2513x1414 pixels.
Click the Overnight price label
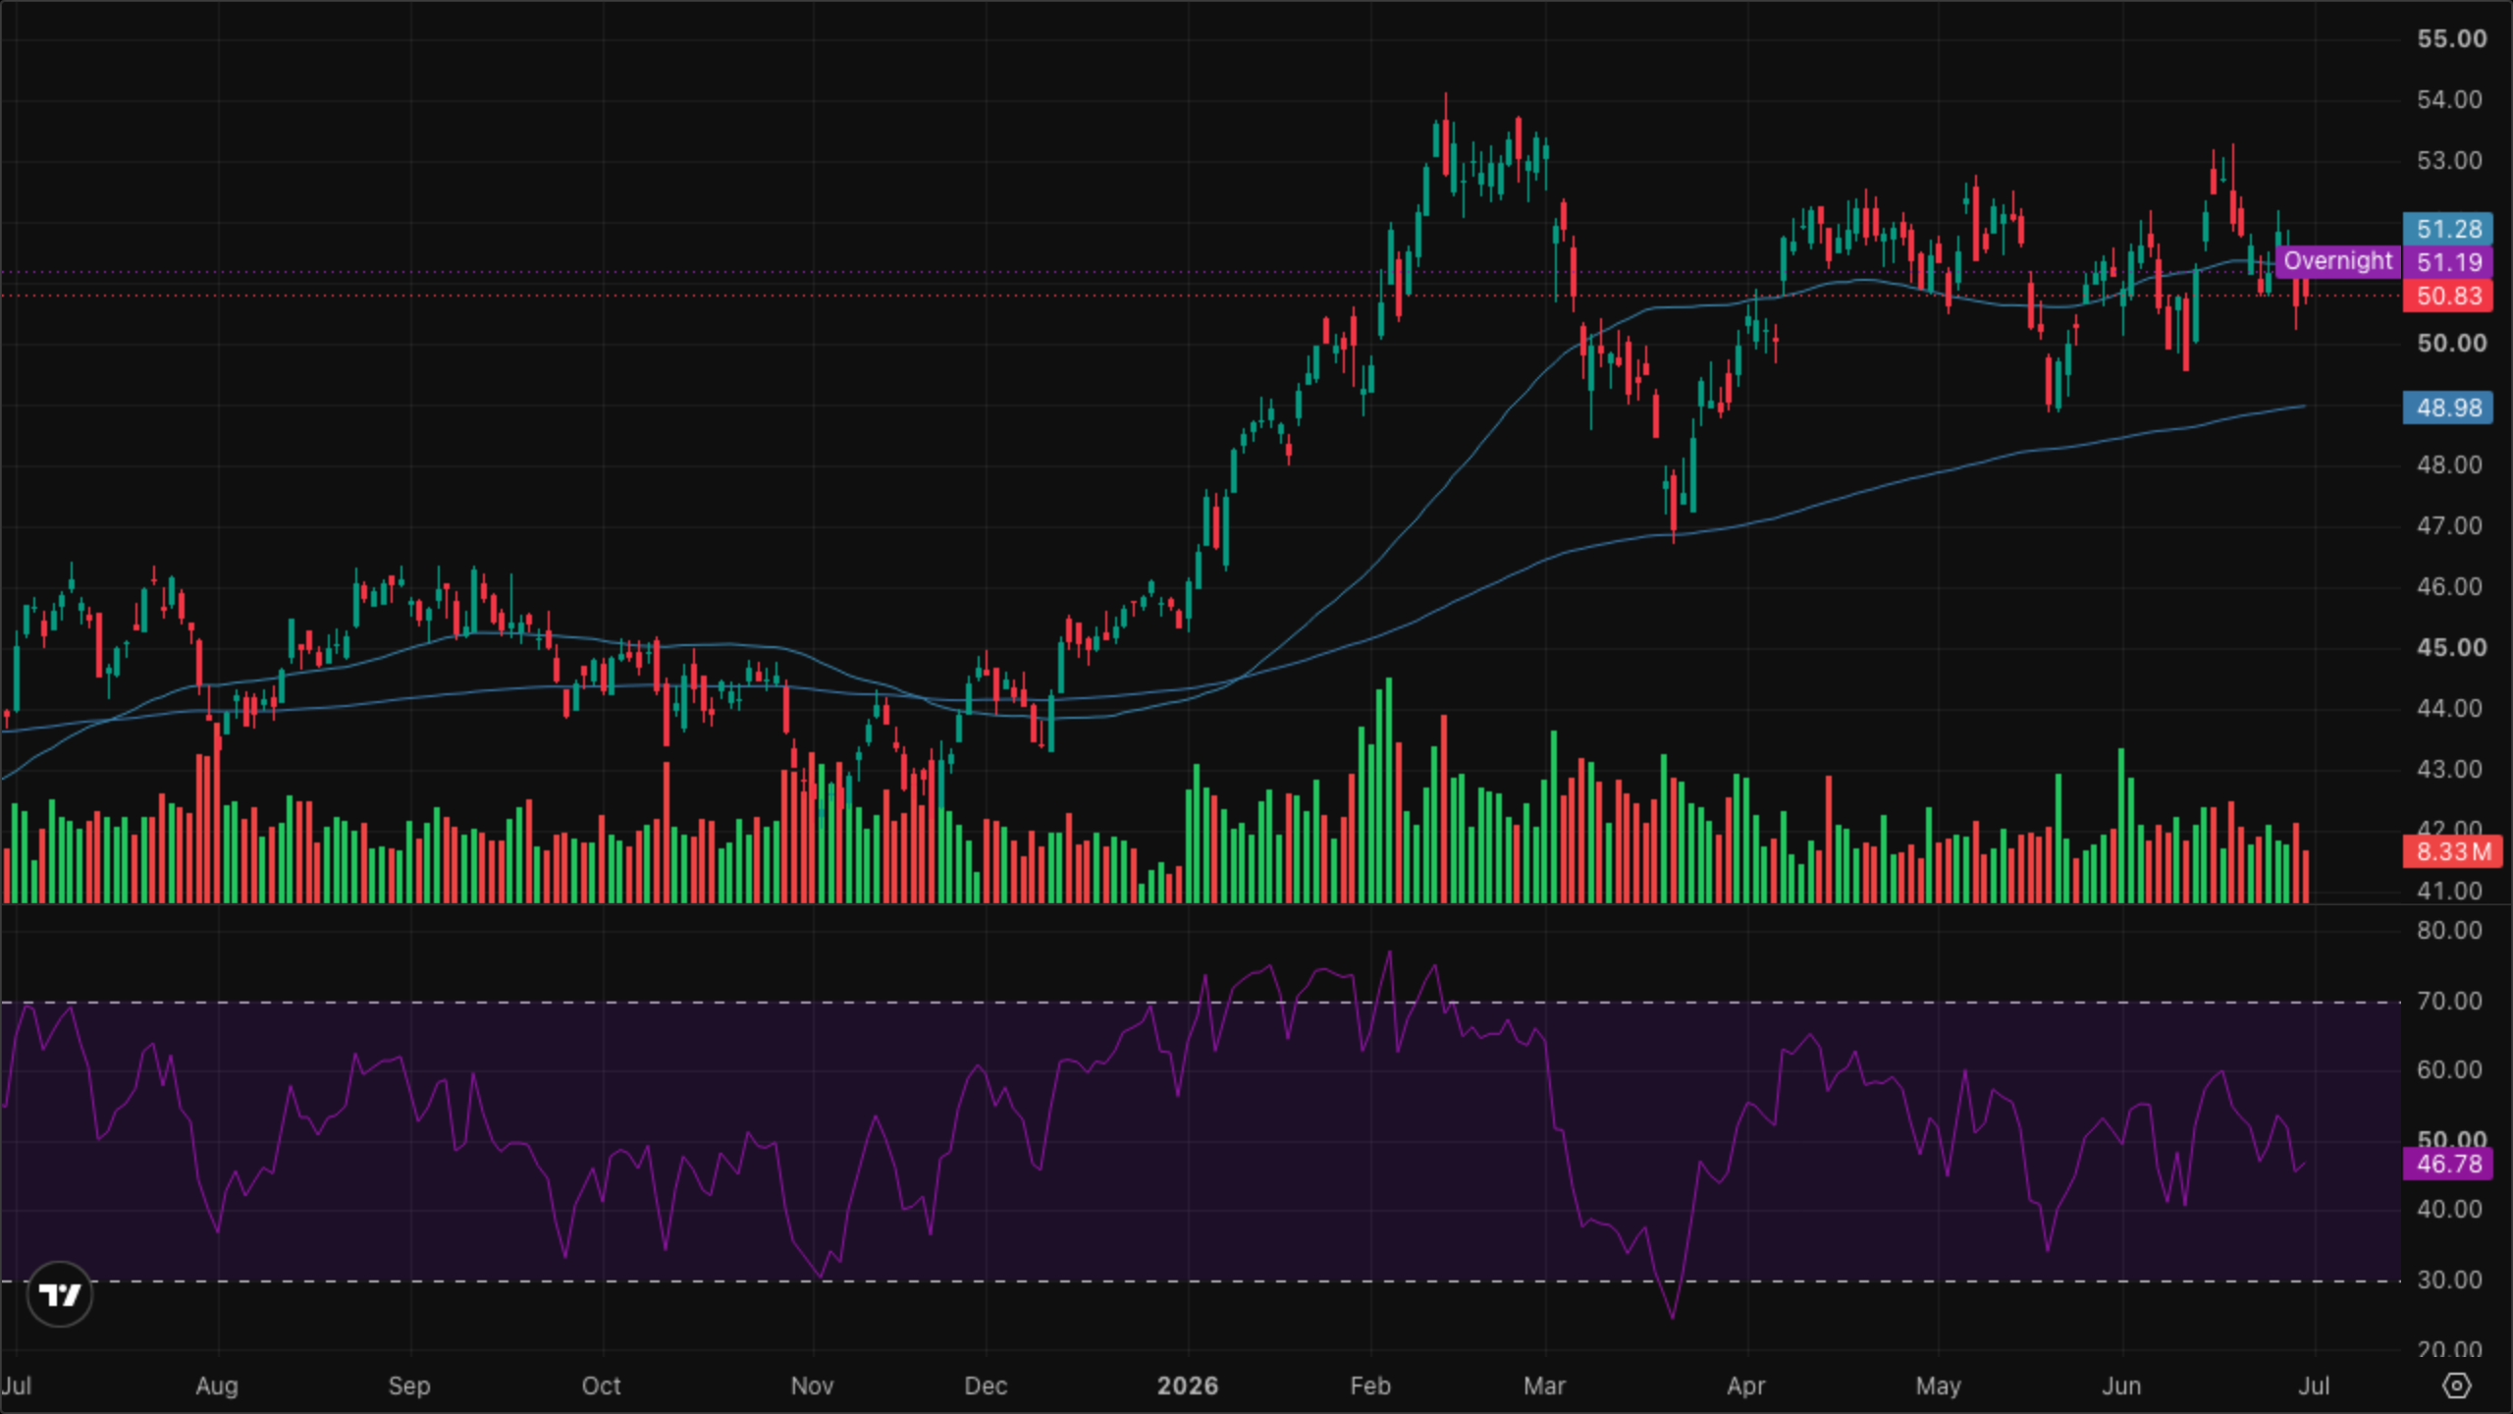click(x=2337, y=261)
